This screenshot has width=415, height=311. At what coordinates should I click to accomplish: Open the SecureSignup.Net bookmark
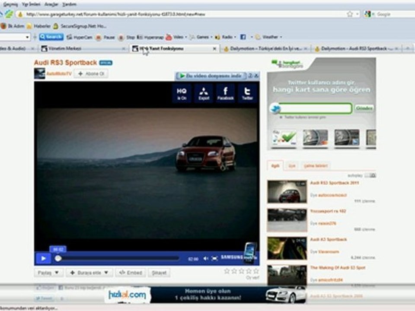coord(80,26)
